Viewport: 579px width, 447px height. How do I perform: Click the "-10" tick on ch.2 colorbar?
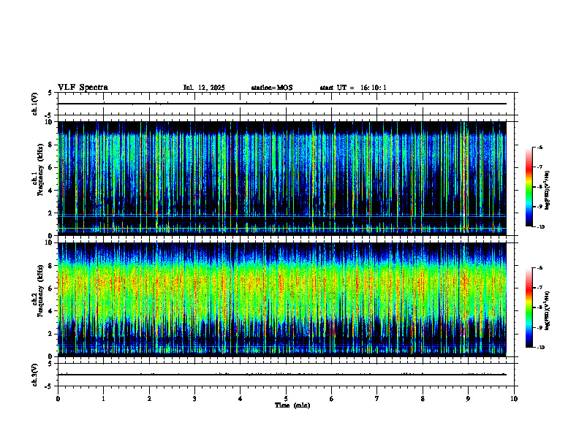(540, 348)
